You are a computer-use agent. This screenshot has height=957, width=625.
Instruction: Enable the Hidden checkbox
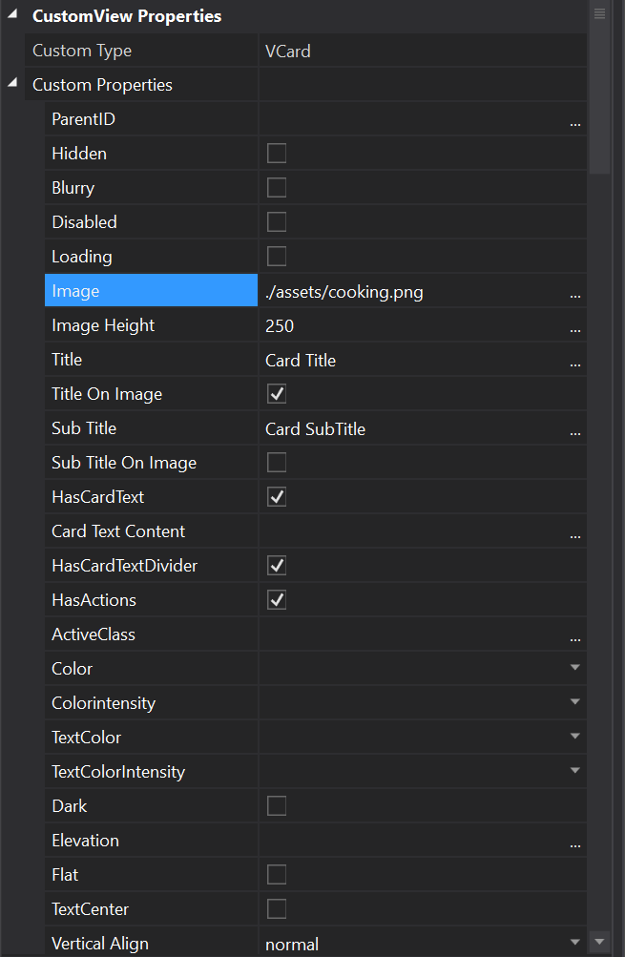click(x=277, y=154)
